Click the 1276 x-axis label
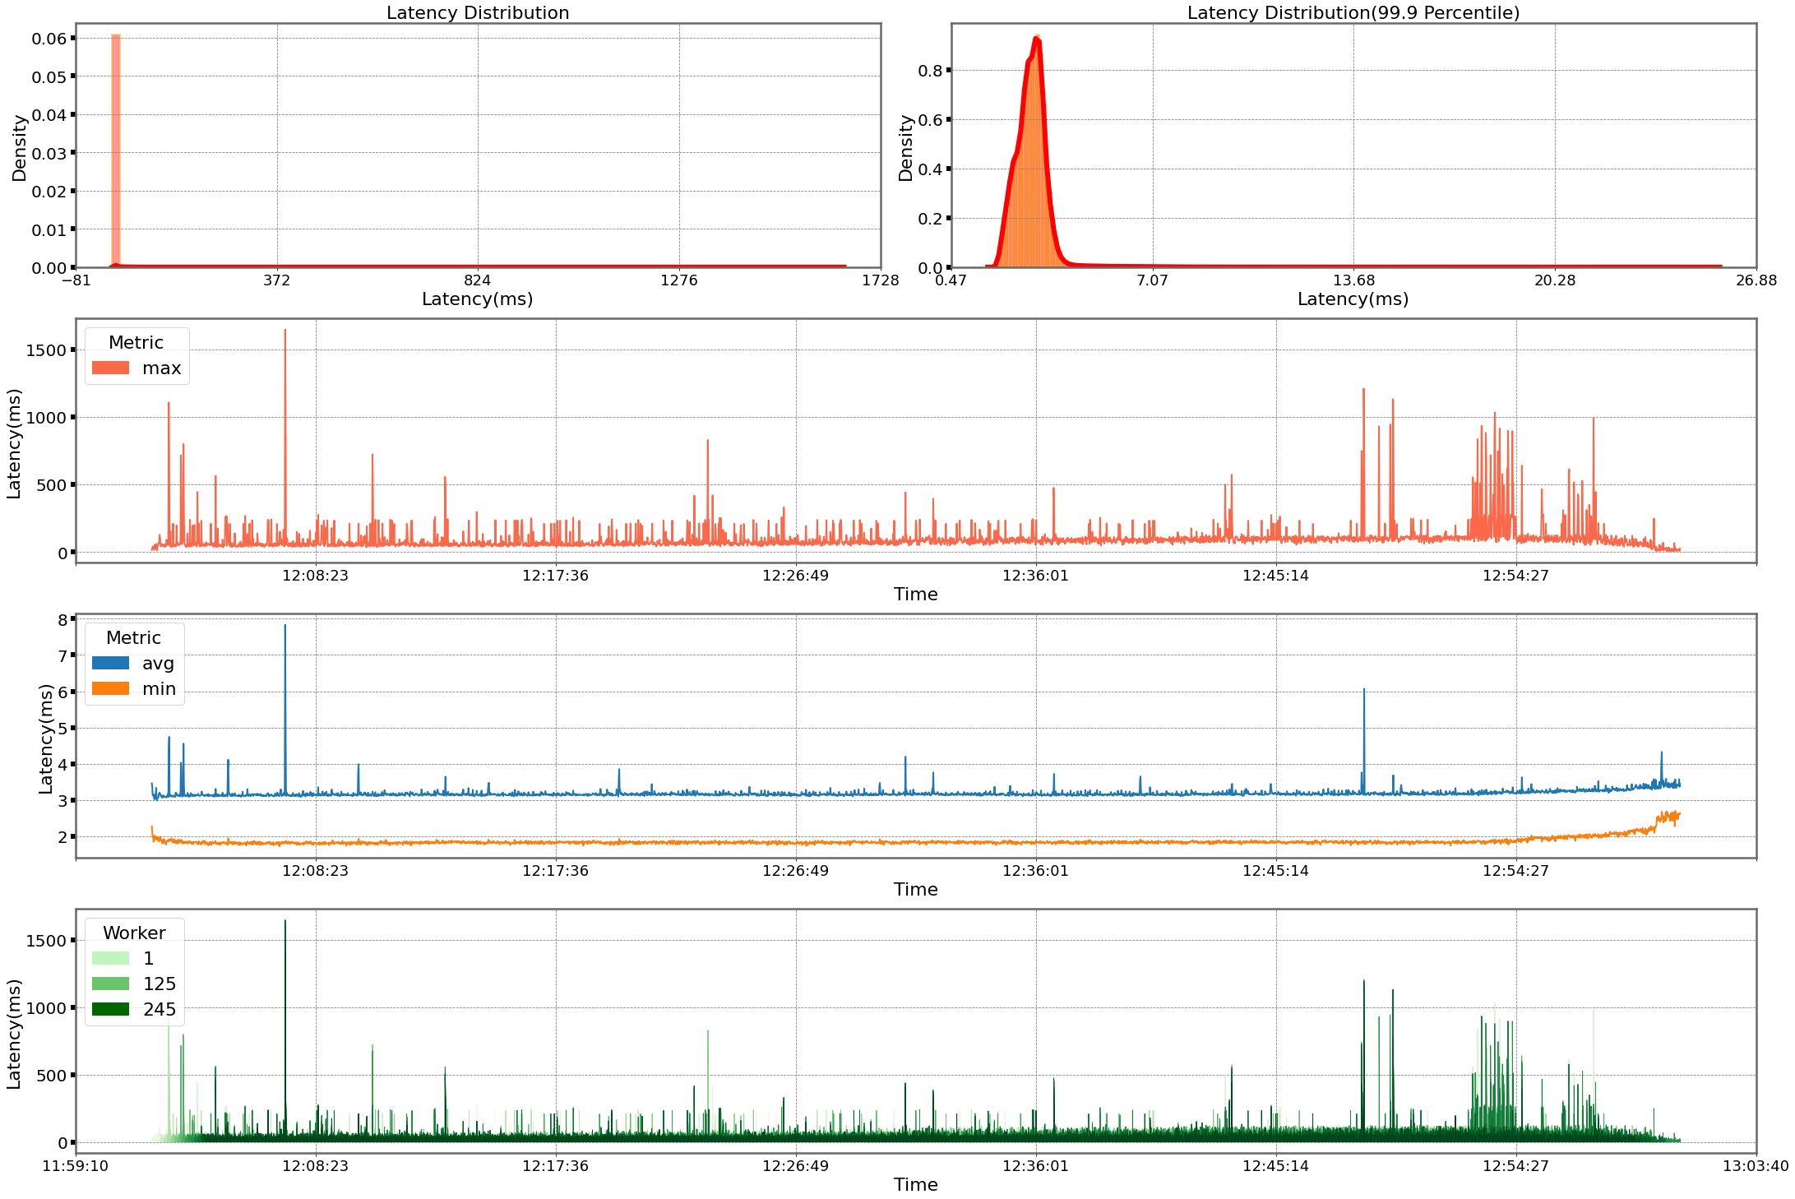The width and height of the screenshot is (1795, 1199). 678,280
